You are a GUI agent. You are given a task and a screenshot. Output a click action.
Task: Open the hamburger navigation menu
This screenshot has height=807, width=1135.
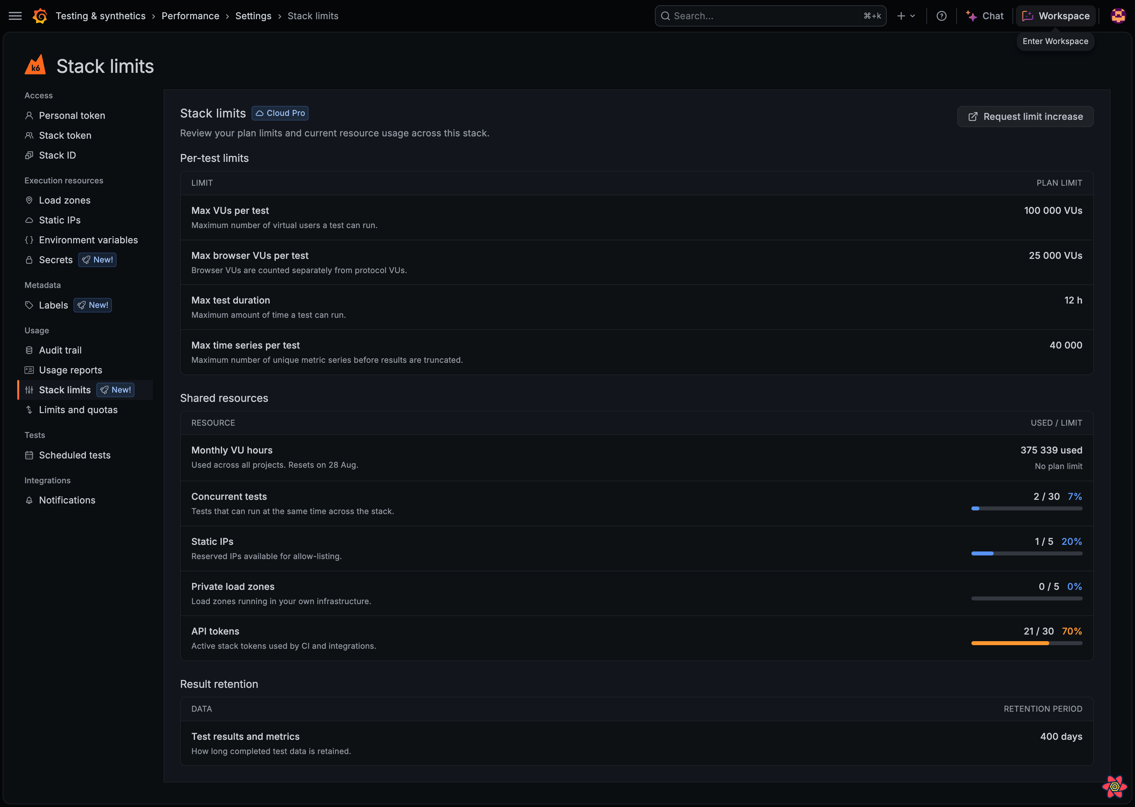click(x=16, y=16)
